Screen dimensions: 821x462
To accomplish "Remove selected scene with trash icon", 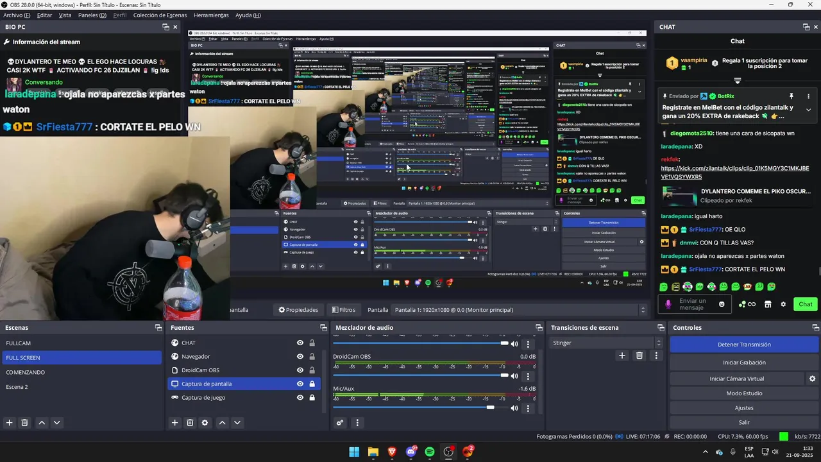I will pyautogui.click(x=24, y=423).
